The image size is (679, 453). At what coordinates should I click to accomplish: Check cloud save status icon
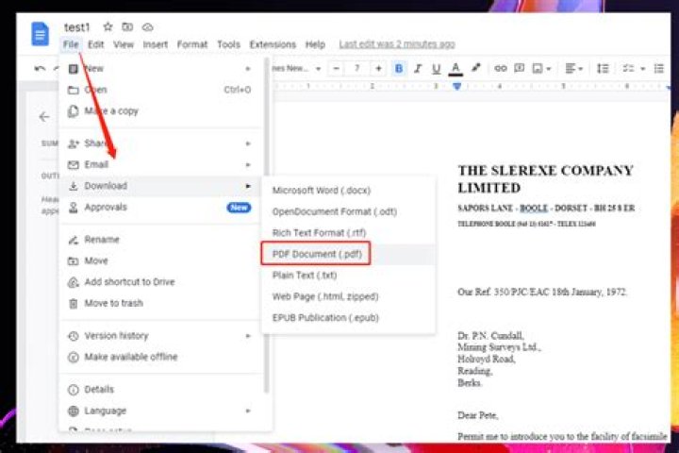coord(148,27)
